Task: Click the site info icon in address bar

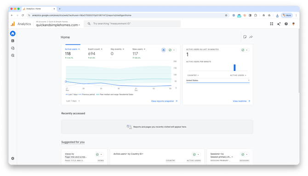Action: [x=29, y=15]
